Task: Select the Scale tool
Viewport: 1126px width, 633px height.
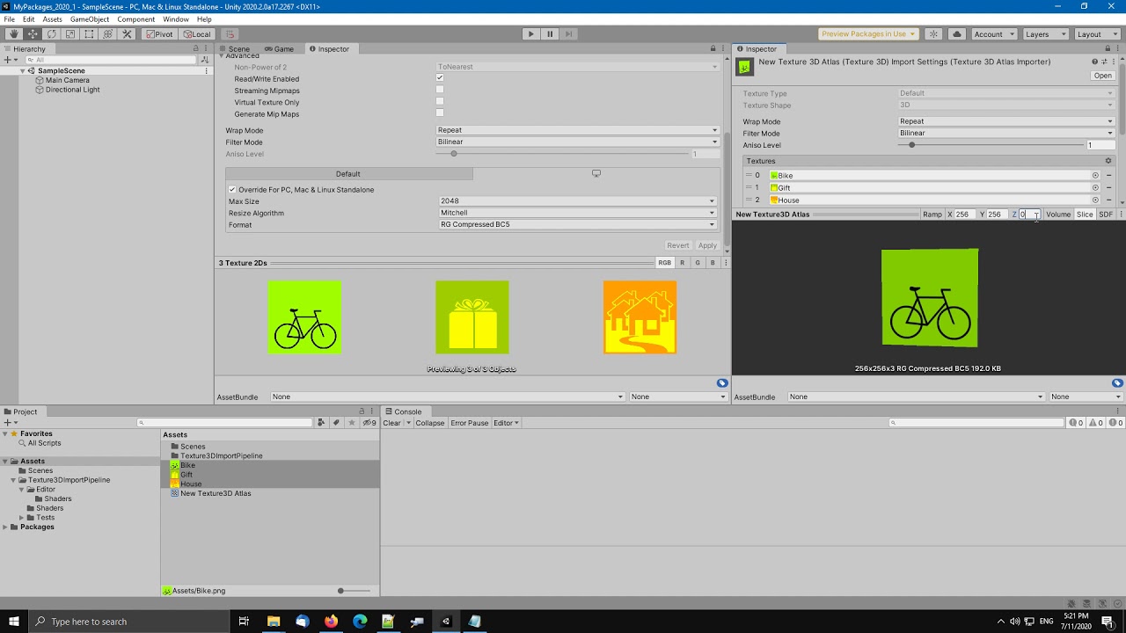Action: [x=69, y=33]
